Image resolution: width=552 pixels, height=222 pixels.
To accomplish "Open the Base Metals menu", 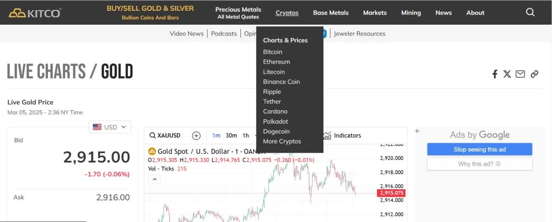I will (330, 13).
